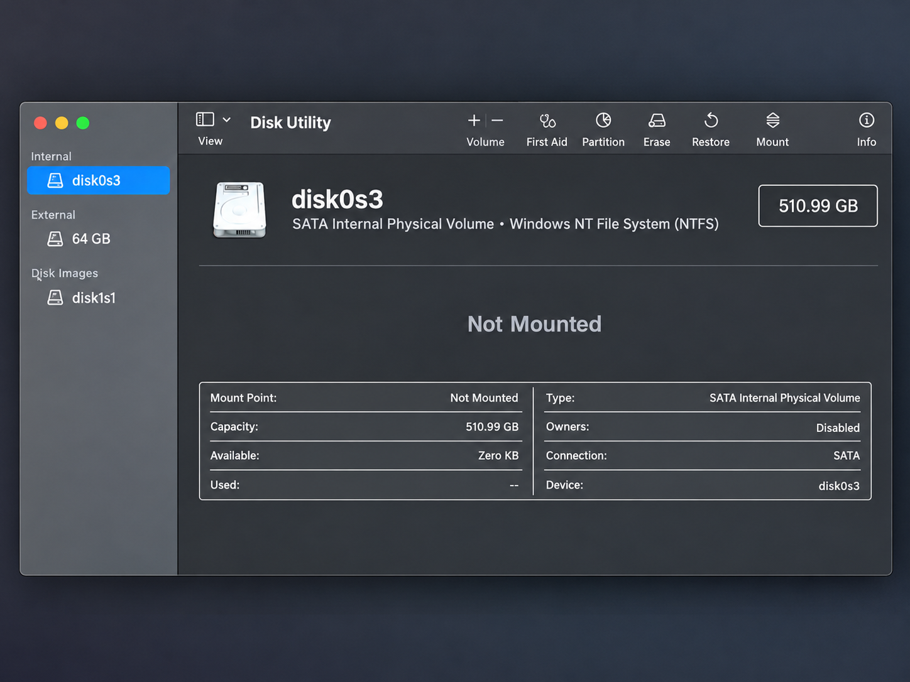Add a volume with the plus icon

click(x=474, y=120)
